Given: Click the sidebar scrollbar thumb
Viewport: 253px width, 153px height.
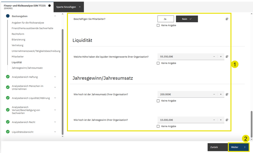Looking at the screenshot, I should pyautogui.click(x=63, y=82).
